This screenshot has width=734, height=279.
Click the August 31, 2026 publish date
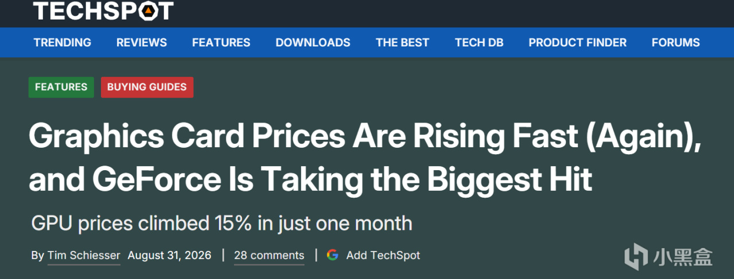pyautogui.click(x=169, y=256)
